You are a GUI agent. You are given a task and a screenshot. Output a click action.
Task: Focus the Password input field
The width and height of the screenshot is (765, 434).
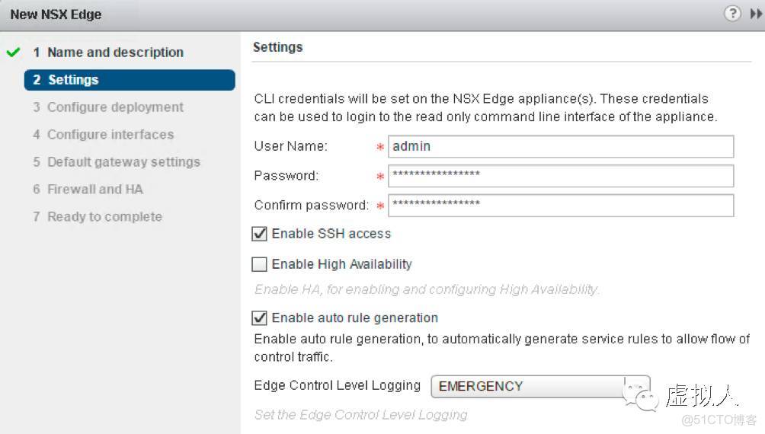pos(560,176)
